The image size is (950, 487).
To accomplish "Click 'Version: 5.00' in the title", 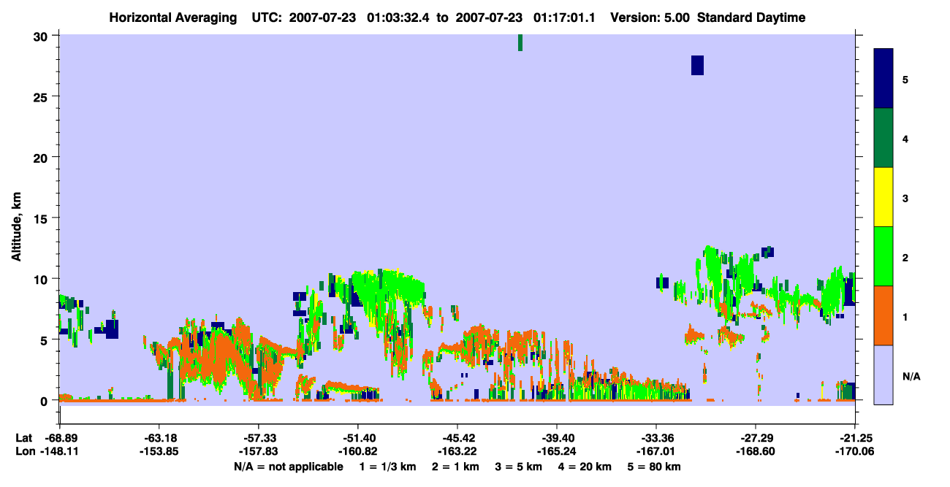I will (x=650, y=18).
